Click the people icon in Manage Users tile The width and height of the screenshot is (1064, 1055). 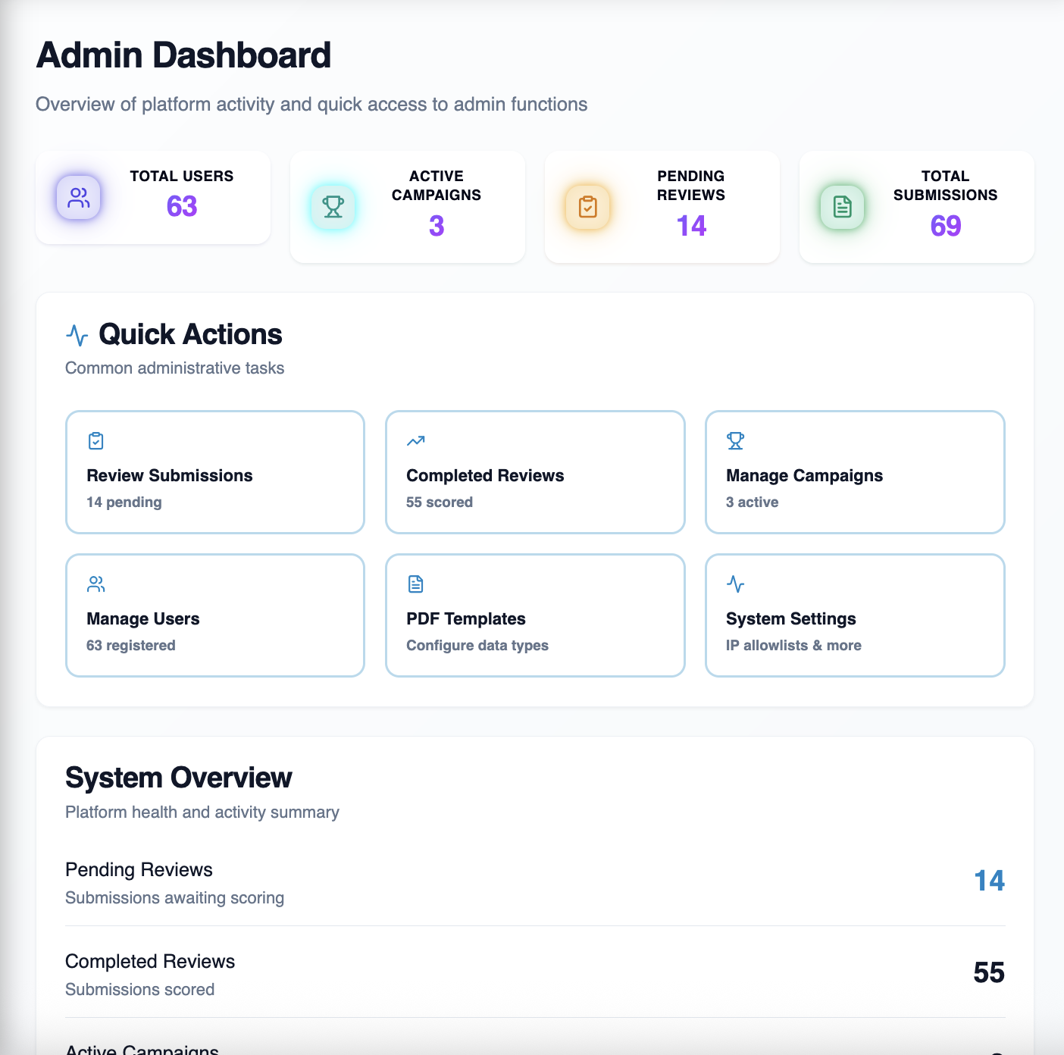click(x=96, y=584)
